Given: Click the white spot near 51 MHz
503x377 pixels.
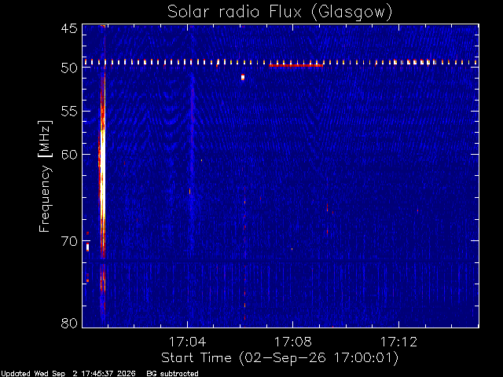Looking at the screenshot, I should [243, 77].
